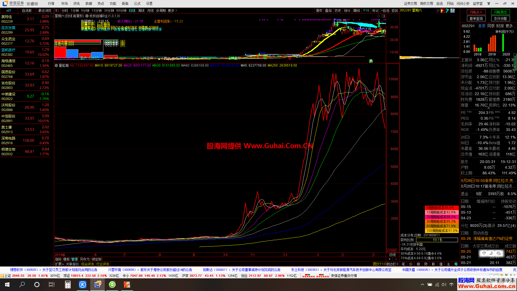Image resolution: width=517 pixels, height=291 pixels.
Task: Expand 更多 in the financial panel
Action: [510, 26]
